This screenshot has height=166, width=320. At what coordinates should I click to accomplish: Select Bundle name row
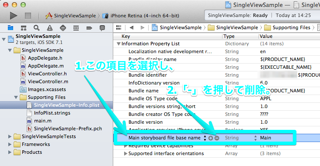pyautogui.click(x=216, y=91)
